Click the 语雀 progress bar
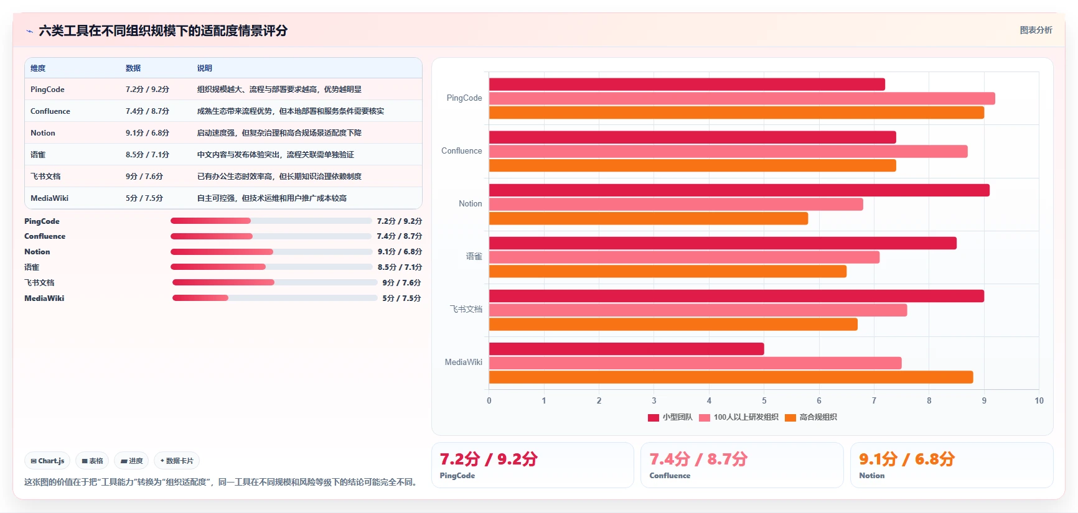This screenshot has height=513, width=1078. (271, 267)
